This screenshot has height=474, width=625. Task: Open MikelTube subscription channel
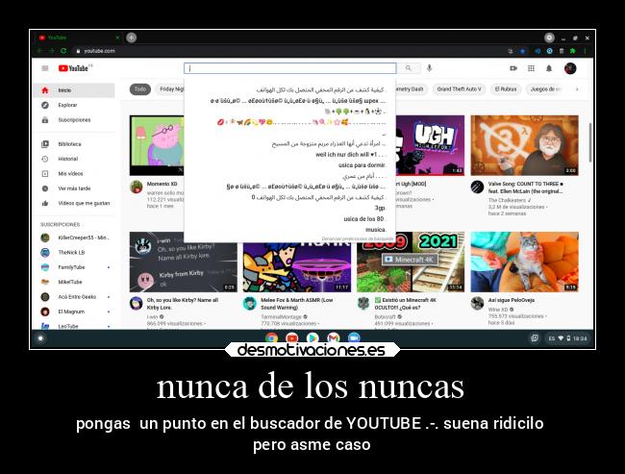75,282
